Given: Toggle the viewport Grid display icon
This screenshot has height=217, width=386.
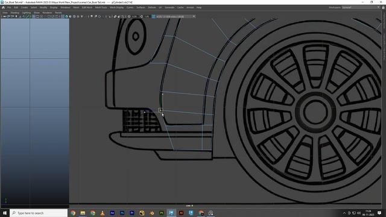Looking at the screenshot, I should (34, 16).
